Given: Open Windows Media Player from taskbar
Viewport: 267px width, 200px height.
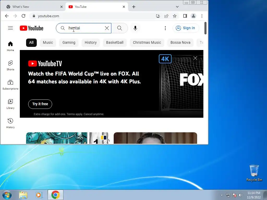Looking at the screenshot, I should point(39,195).
